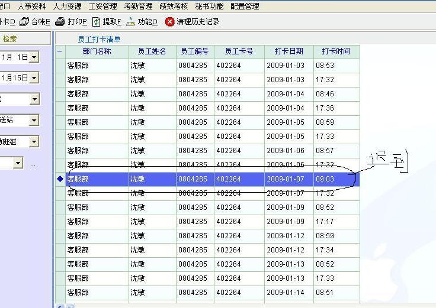The height and width of the screenshot is (308, 436).
Task: Click the 功能 toolbar icon
Action: (x=130, y=22)
